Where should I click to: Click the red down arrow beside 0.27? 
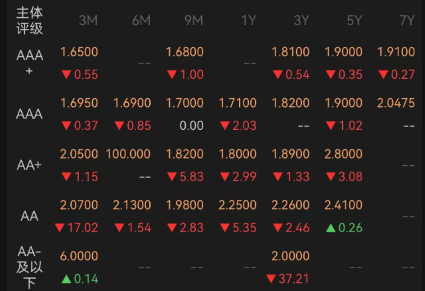click(383, 74)
